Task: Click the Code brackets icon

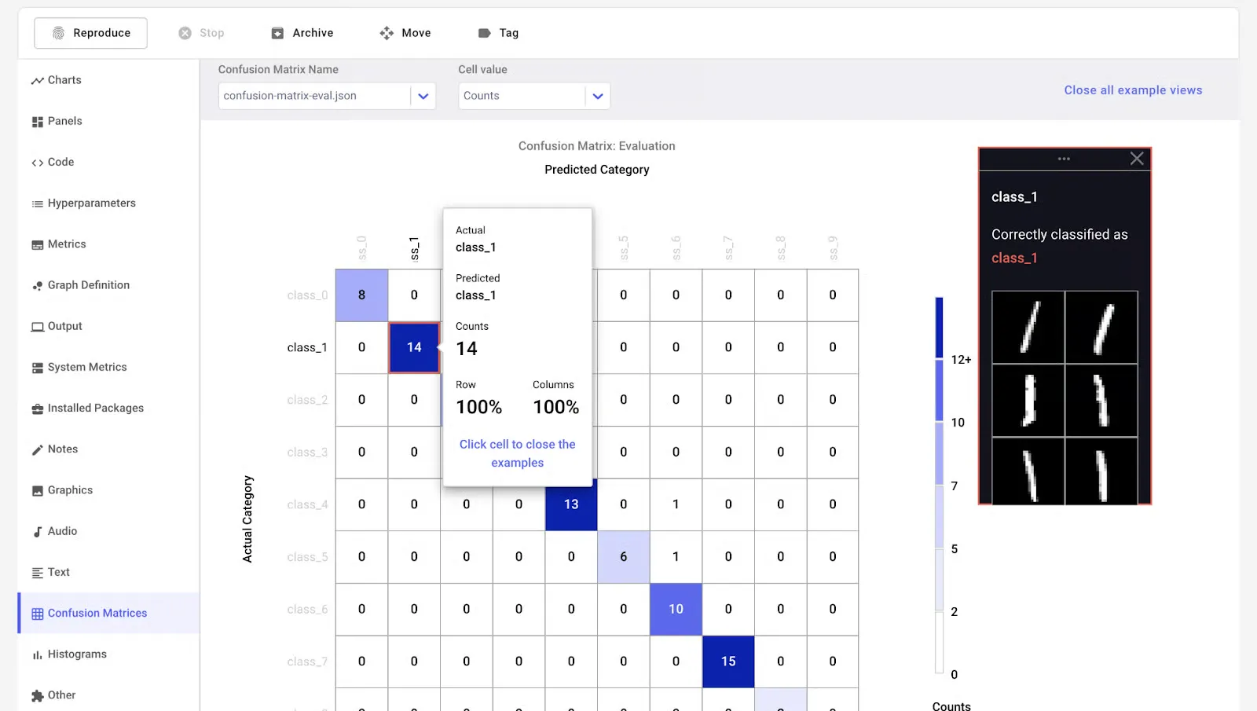Action: coord(37,163)
